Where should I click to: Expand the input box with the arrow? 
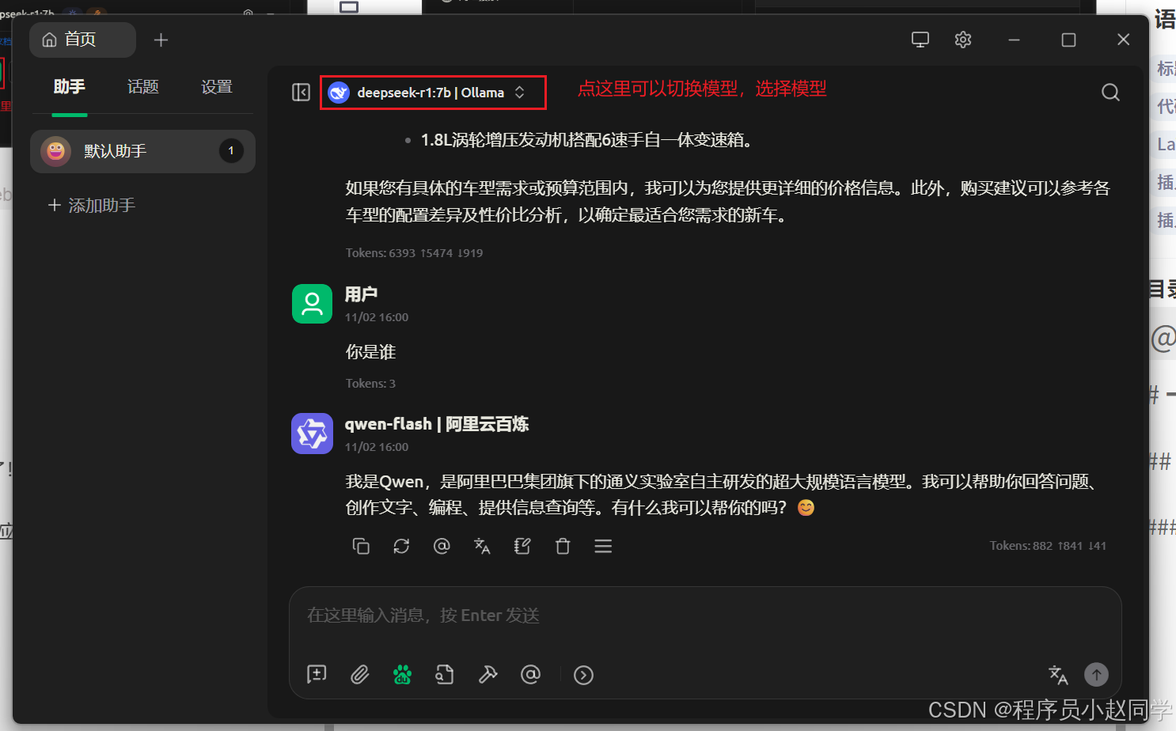[x=583, y=675]
